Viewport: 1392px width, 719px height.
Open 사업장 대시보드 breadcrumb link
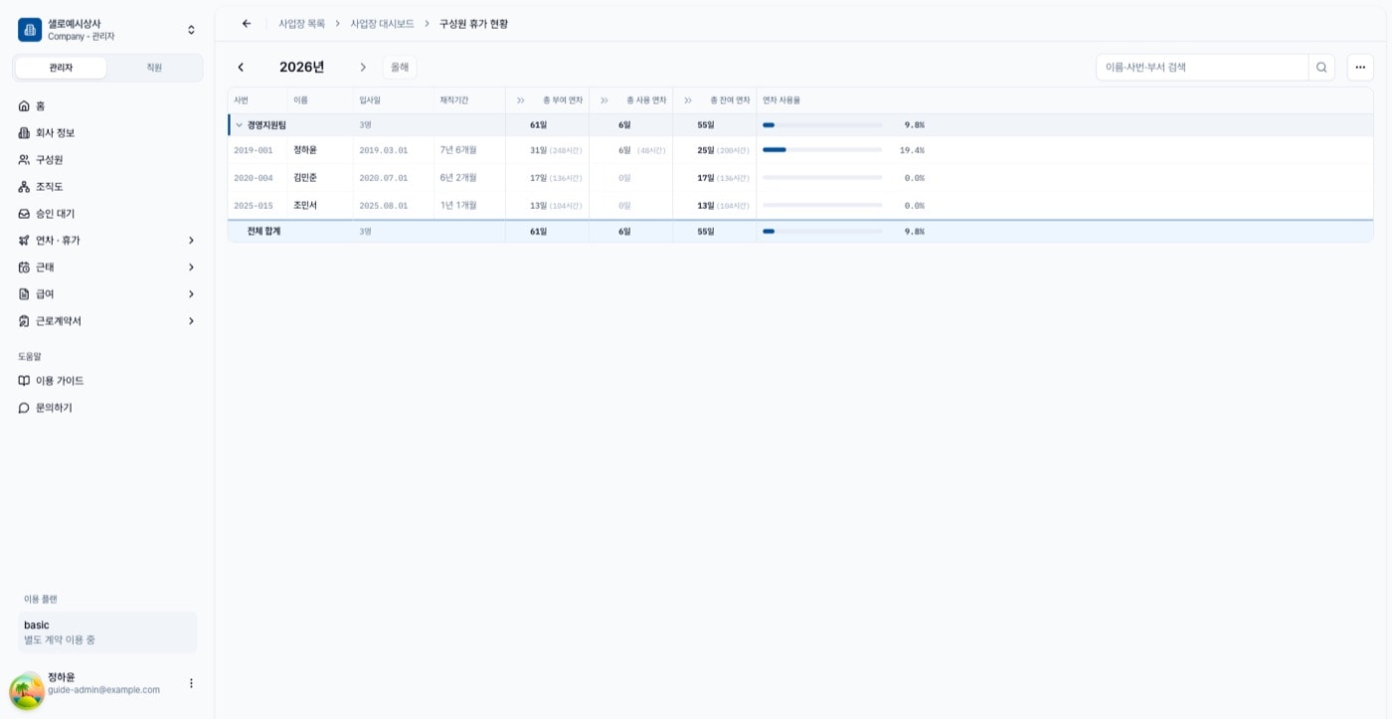382,23
